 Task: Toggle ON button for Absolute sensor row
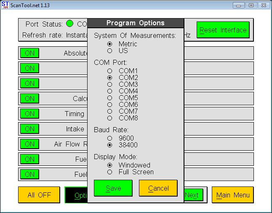[x=29, y=53]
